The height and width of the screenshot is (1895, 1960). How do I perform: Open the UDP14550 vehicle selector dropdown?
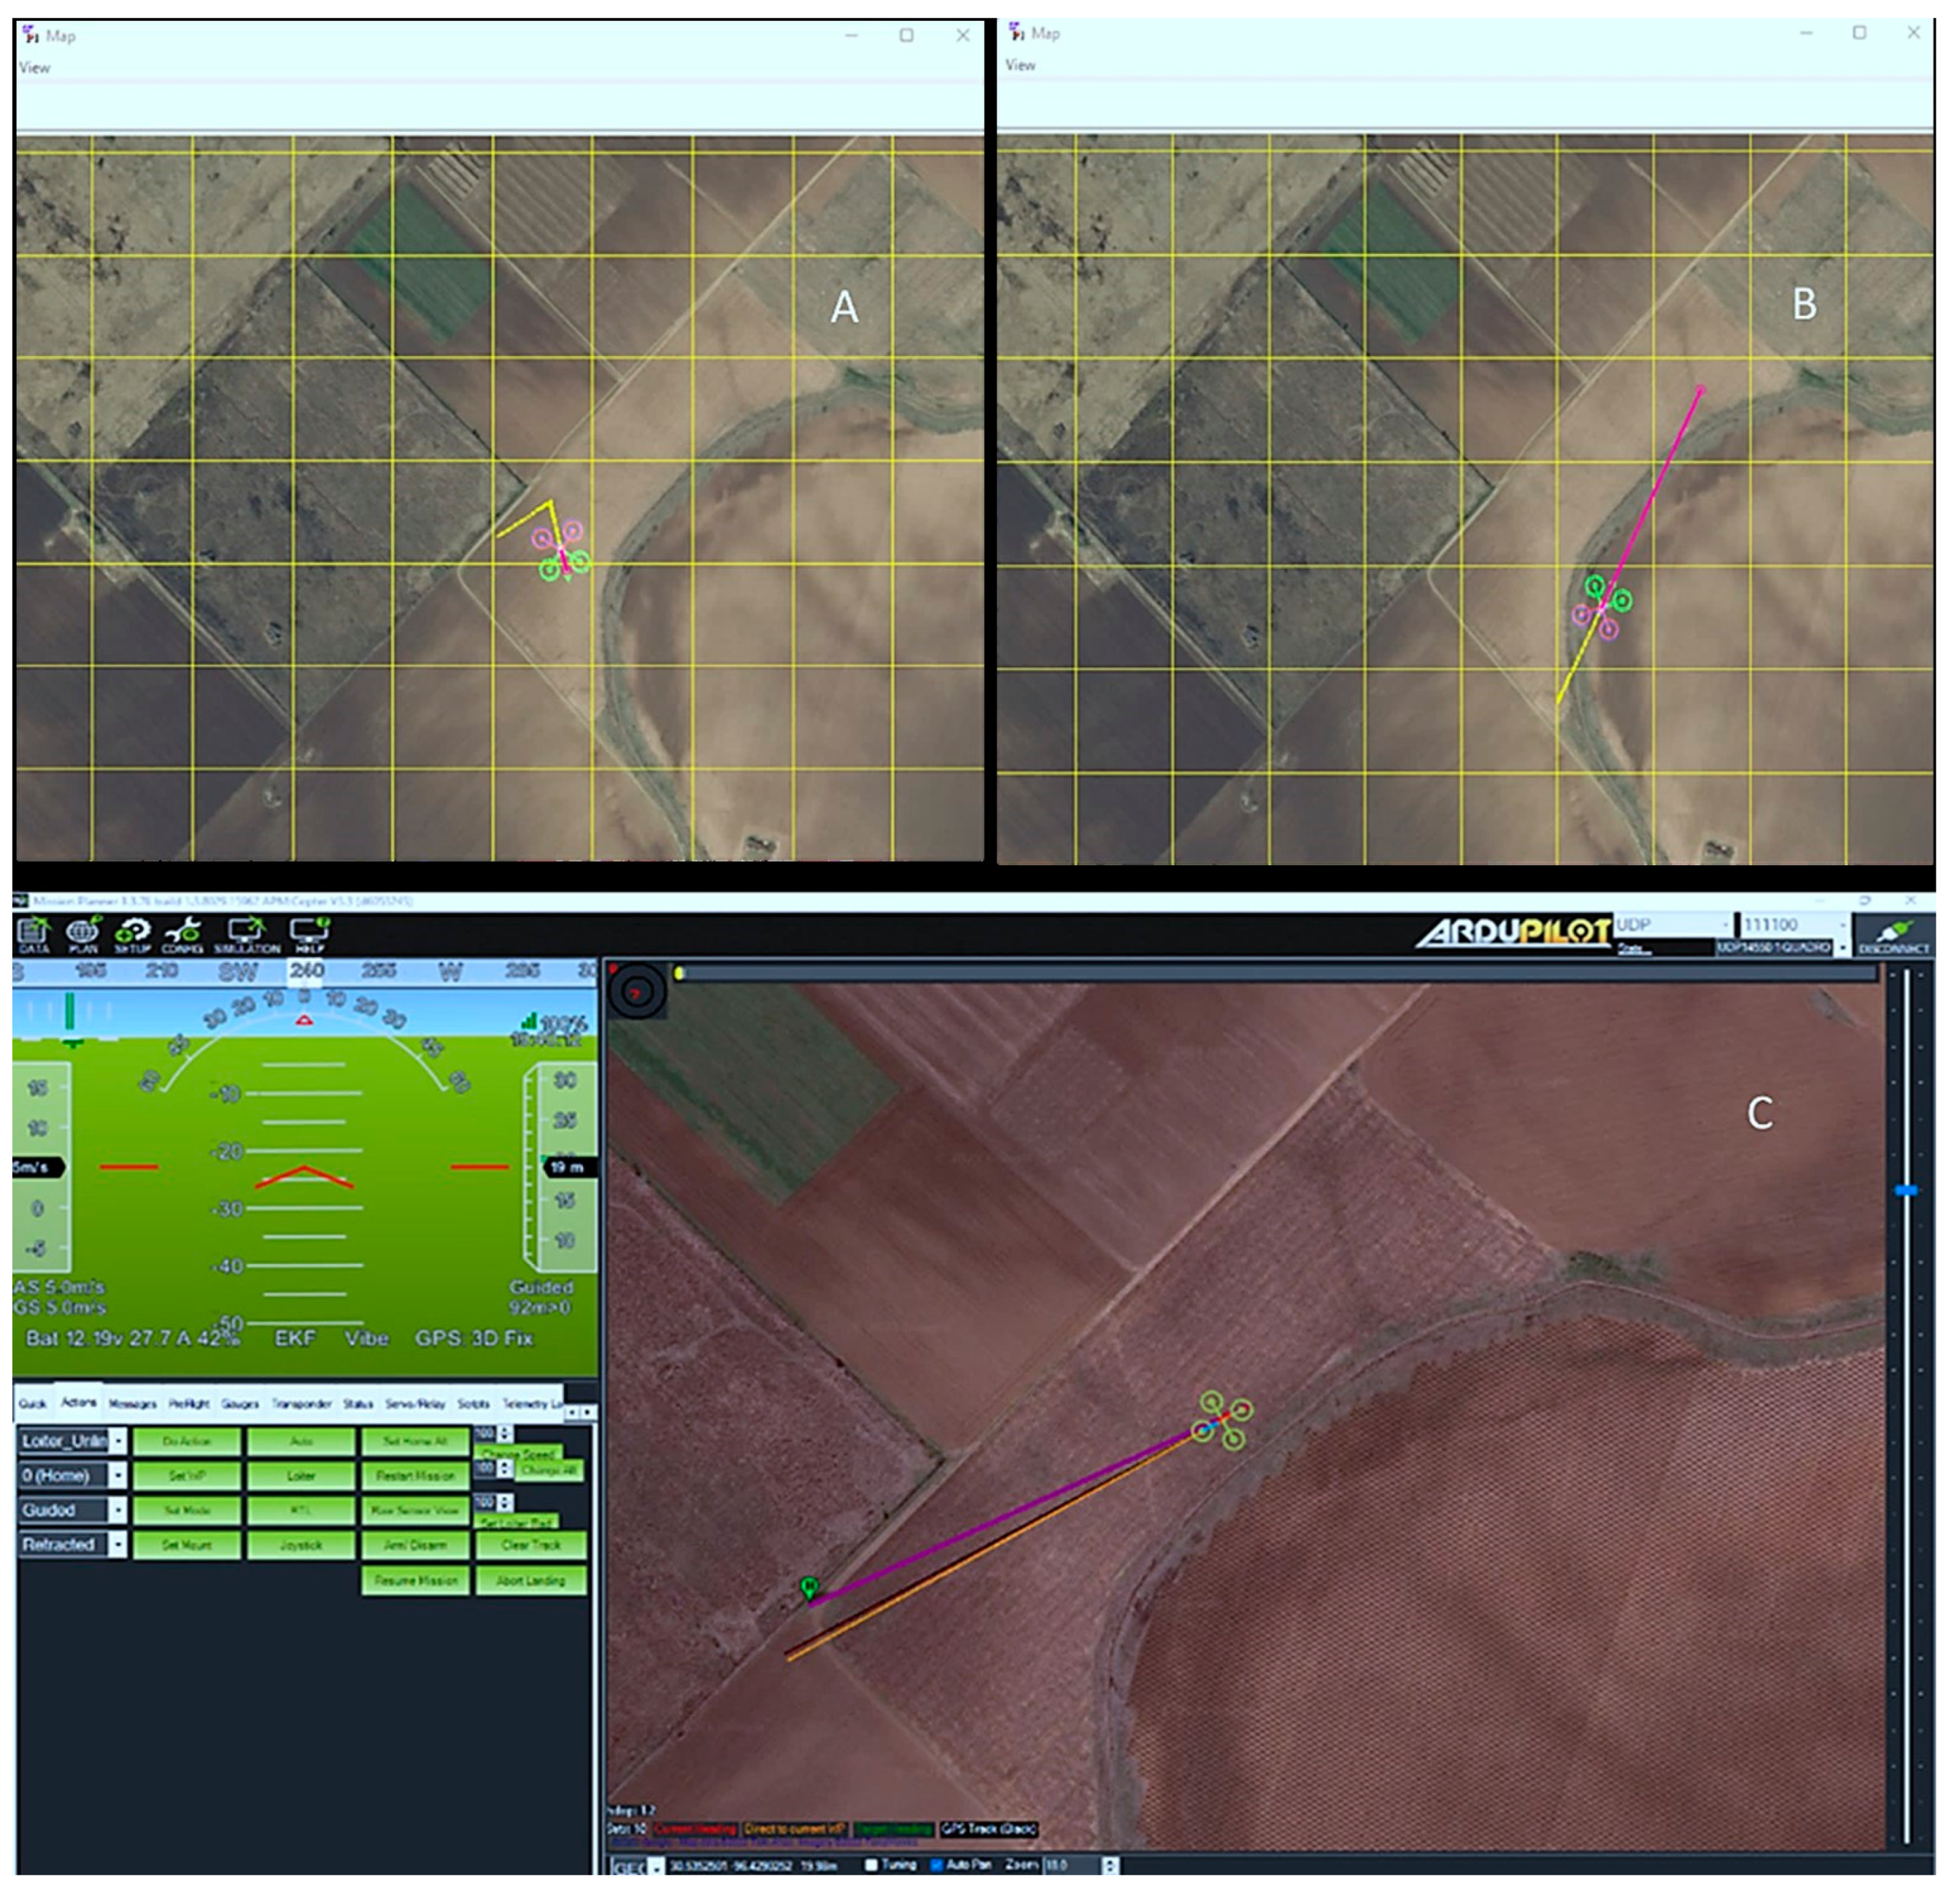tap(1842, 947)
